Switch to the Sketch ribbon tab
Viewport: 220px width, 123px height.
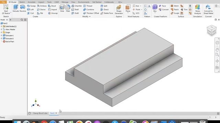click(x=22, y=2)
